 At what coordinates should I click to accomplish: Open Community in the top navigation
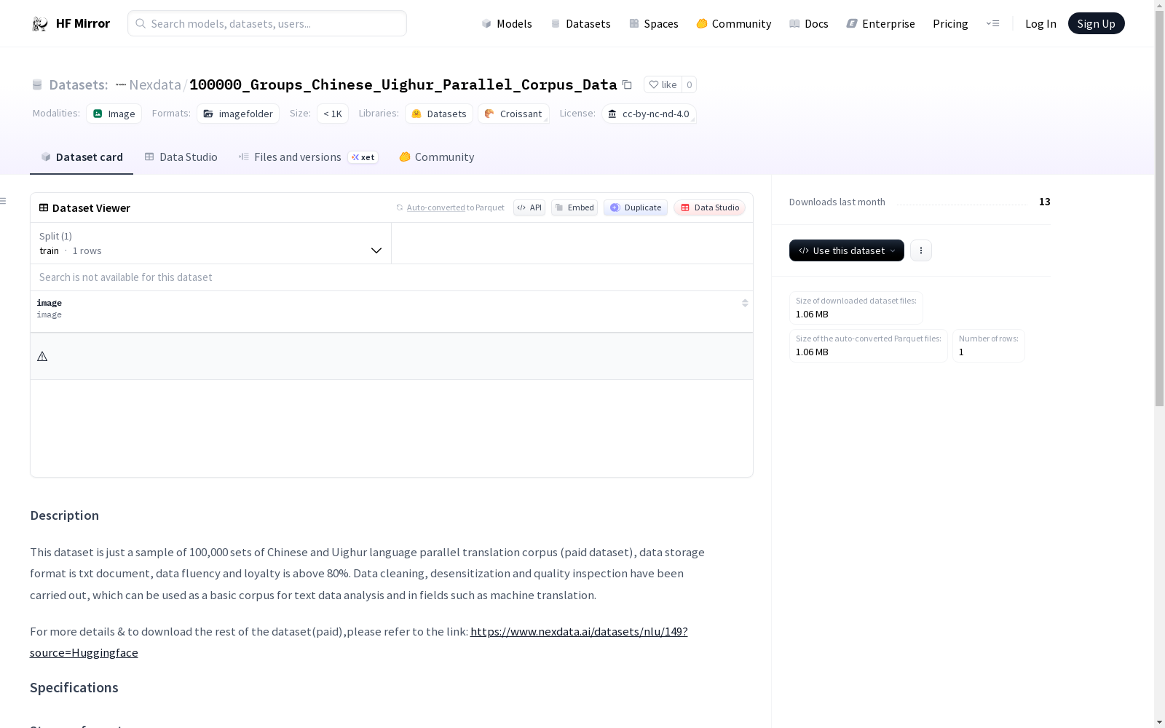734,23
